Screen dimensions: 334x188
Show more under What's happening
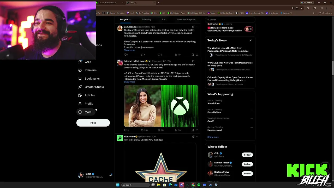coord(213,137)
